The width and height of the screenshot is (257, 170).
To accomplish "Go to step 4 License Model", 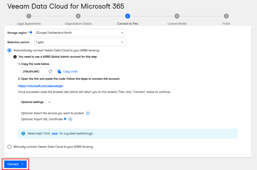I will point(177,16).
